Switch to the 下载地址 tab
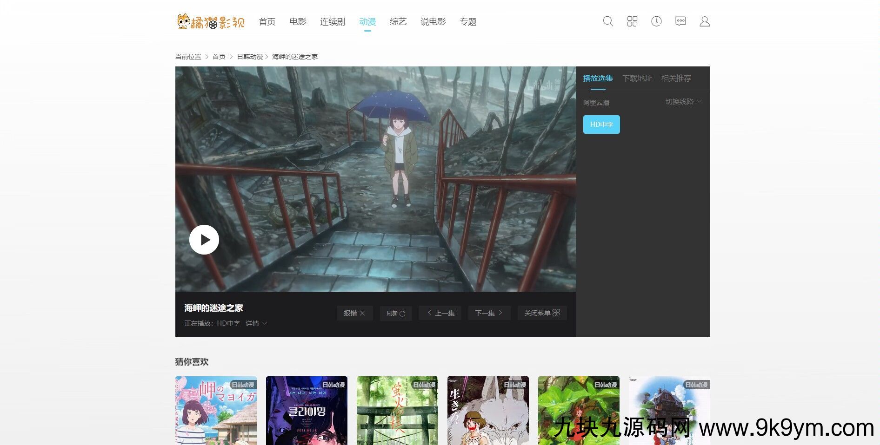The width and height of the screenshot is (880, 445). (x=637, y=79)
